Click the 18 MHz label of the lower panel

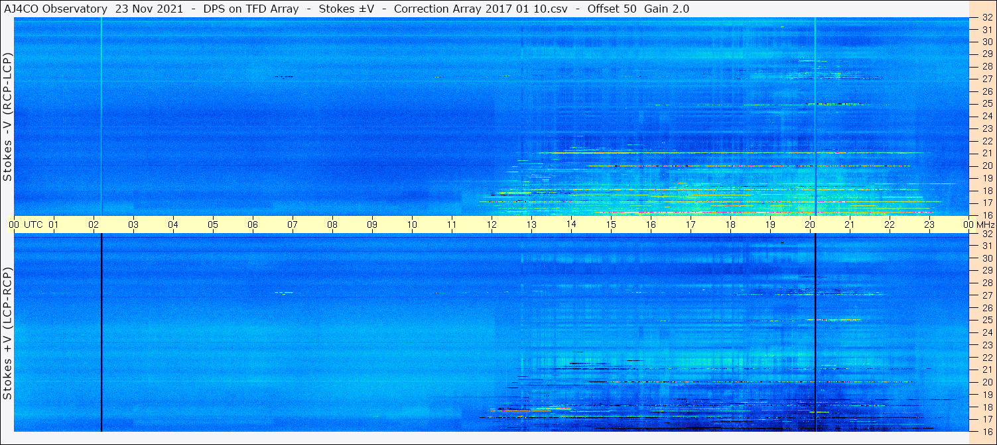(x=987, y=407)
